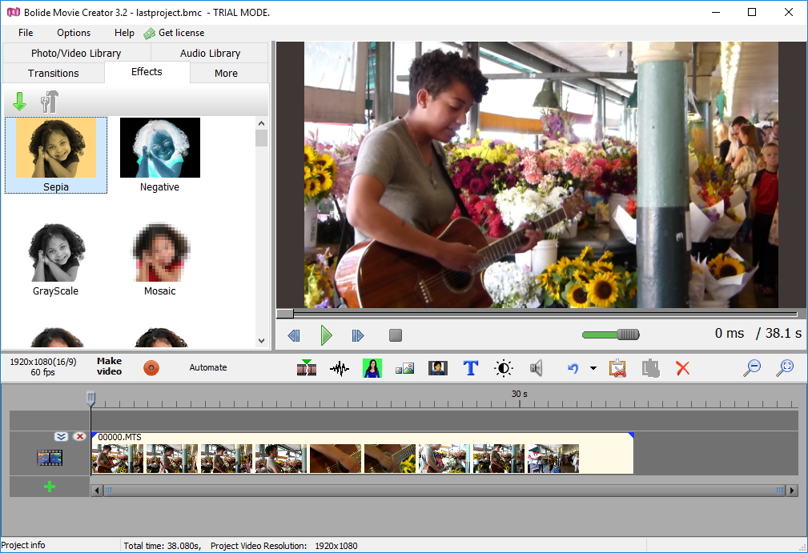Click the 30 s ruler mark
Viewport: 808px width, 553px height.
point(520,394)
